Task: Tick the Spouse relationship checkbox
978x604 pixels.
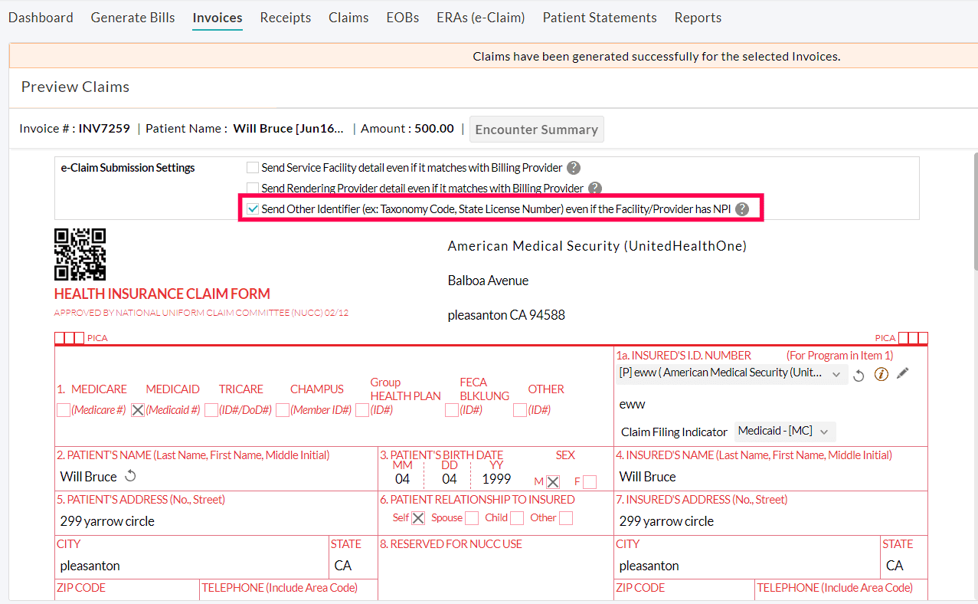Action: 472,518
